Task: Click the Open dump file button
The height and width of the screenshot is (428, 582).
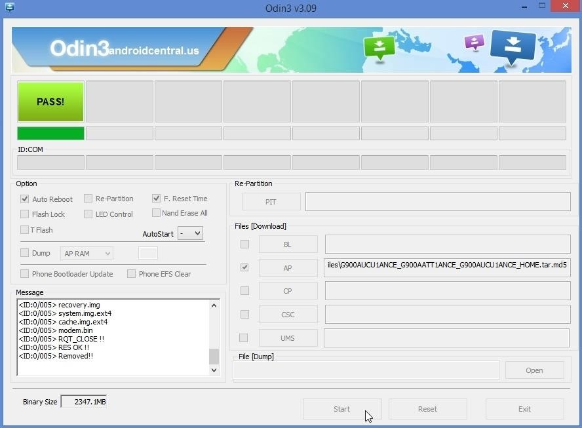Action: click(x=535, y=370)
